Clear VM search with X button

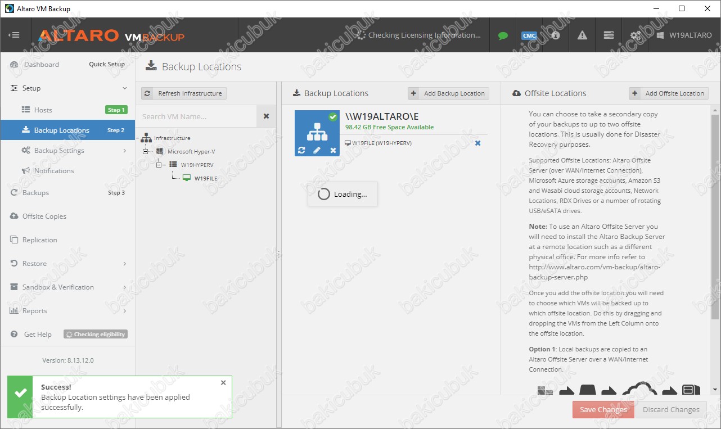(x=266, y=116)
